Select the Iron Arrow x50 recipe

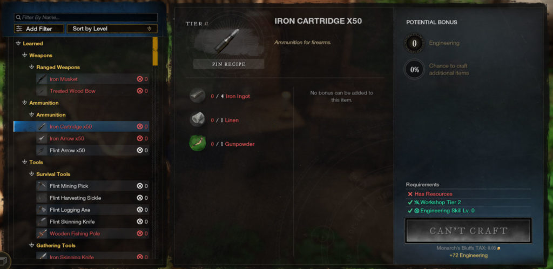pos(92,138)
